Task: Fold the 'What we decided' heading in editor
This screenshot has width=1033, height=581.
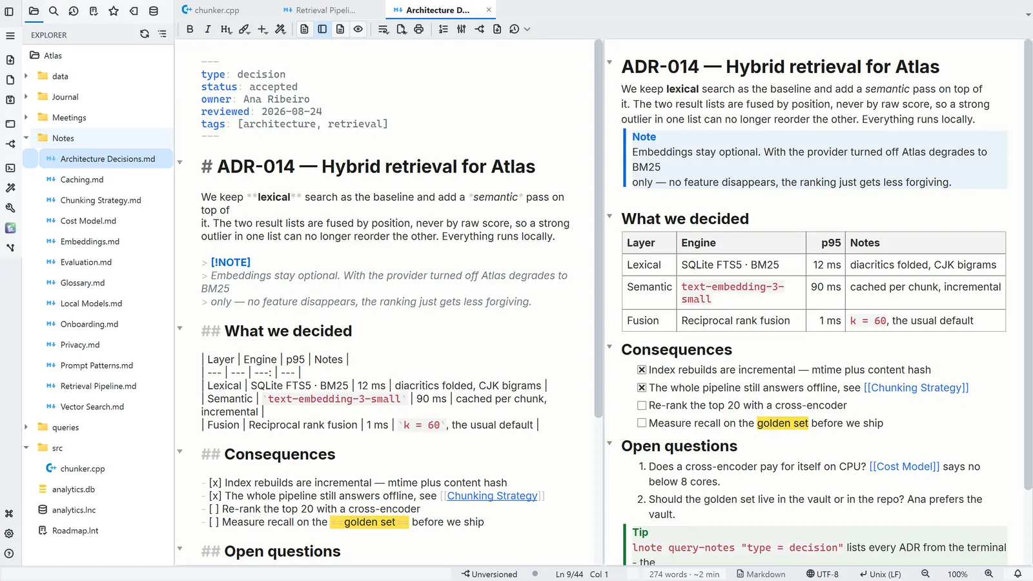Action: point(180,329)
